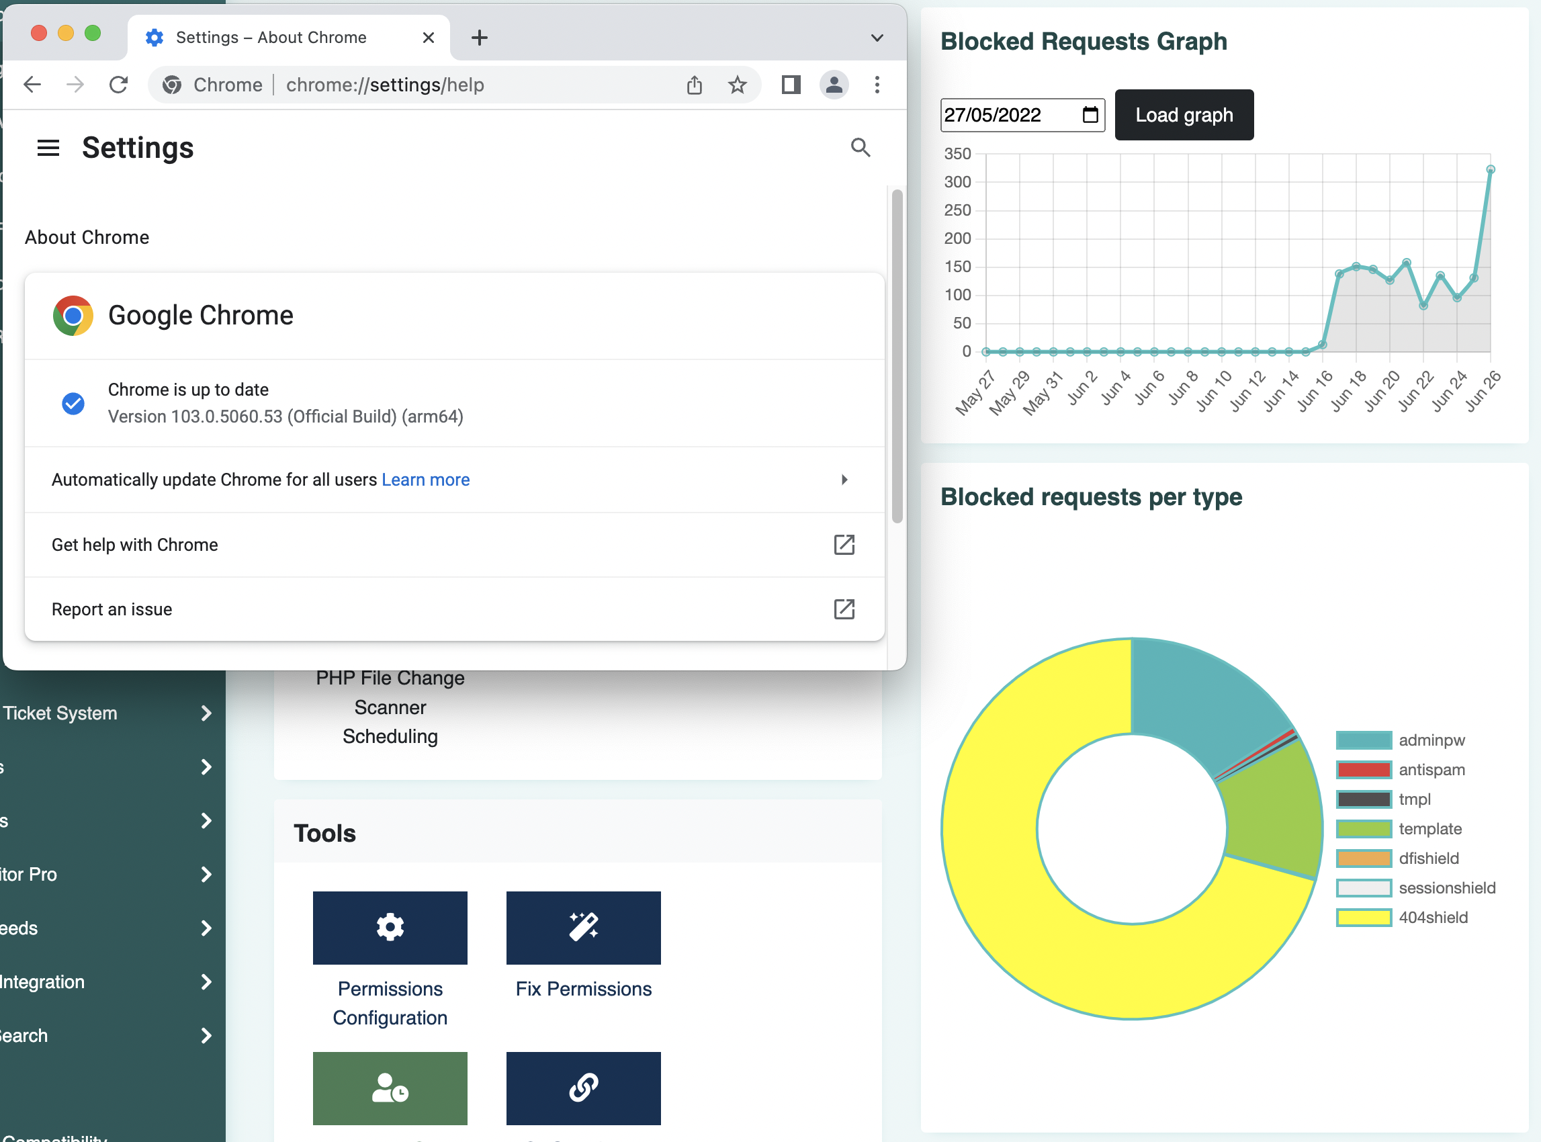Click the blue up-to-date checkmark icon

click(73, 403)
